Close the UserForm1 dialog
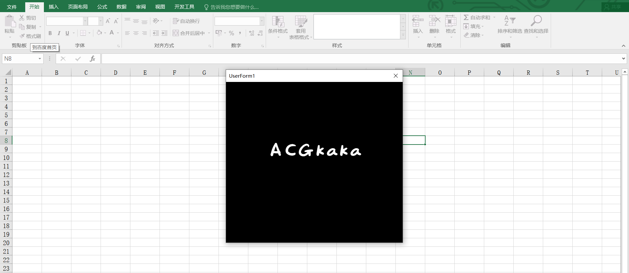Screen dimensions: 629x273 pyautogui.click(x=396, y=76)
